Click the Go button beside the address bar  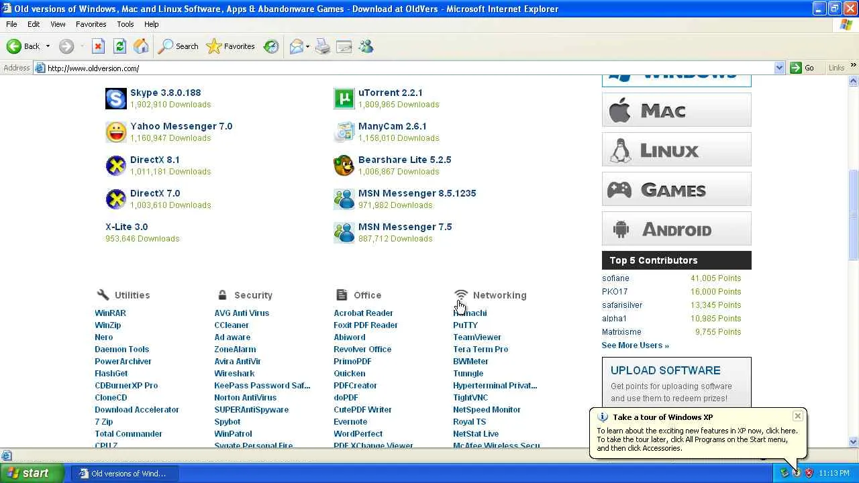coord(803,68)
